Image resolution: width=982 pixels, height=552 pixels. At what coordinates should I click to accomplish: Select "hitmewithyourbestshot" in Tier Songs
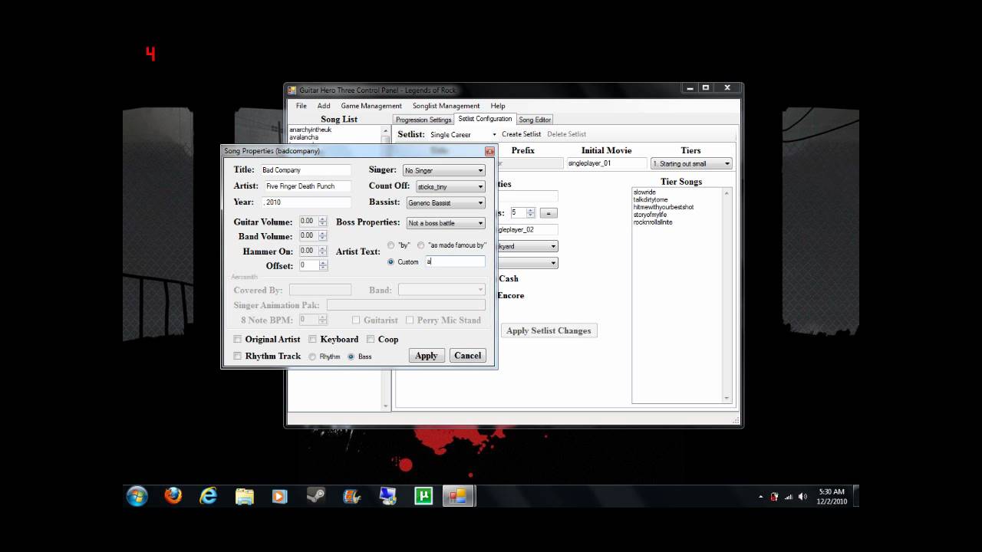click(x=664, y=207)
